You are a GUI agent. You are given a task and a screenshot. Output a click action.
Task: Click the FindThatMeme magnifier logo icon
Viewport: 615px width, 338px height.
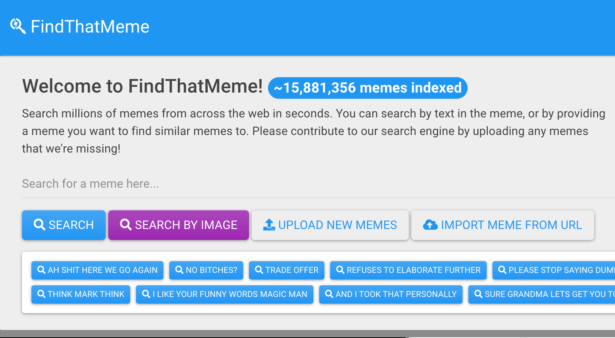tap(18, 26)
